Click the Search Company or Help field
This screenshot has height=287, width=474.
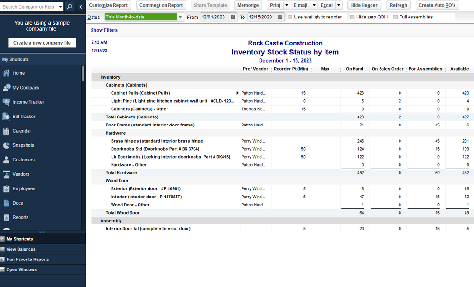(x=29, y=7)
